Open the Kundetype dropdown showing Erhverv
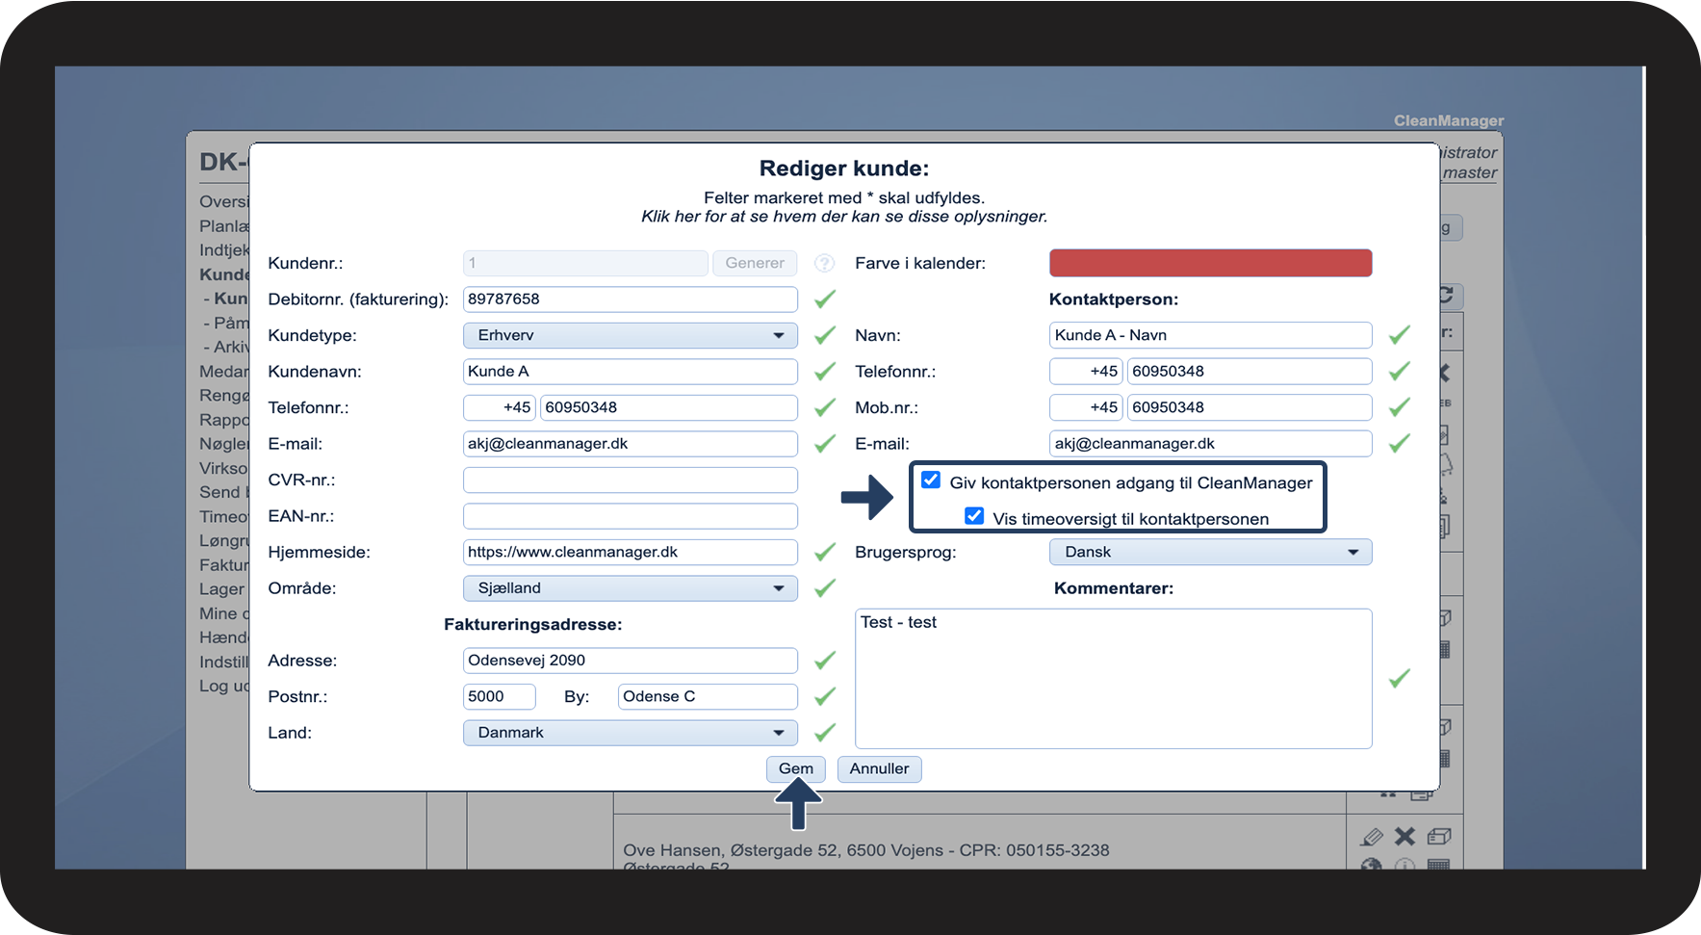Viewport: 1701px width, 935px height. coord(631,335)
